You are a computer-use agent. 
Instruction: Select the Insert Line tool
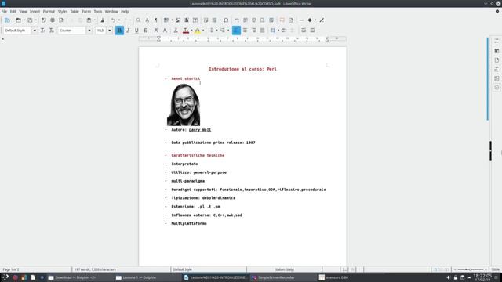(301, 20)
